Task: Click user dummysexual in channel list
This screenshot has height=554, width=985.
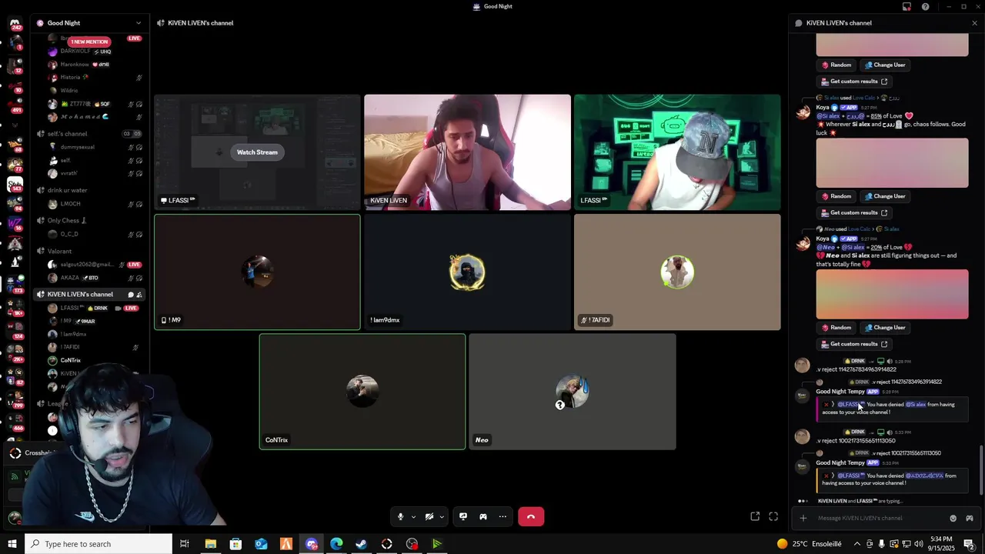Action: (x=77, y=147)
